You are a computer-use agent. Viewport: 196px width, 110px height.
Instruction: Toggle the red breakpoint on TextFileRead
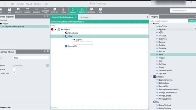[52, 29]
